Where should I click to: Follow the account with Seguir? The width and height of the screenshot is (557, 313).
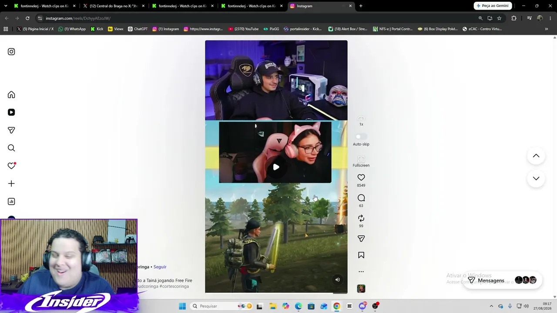[x=160, y=267]
